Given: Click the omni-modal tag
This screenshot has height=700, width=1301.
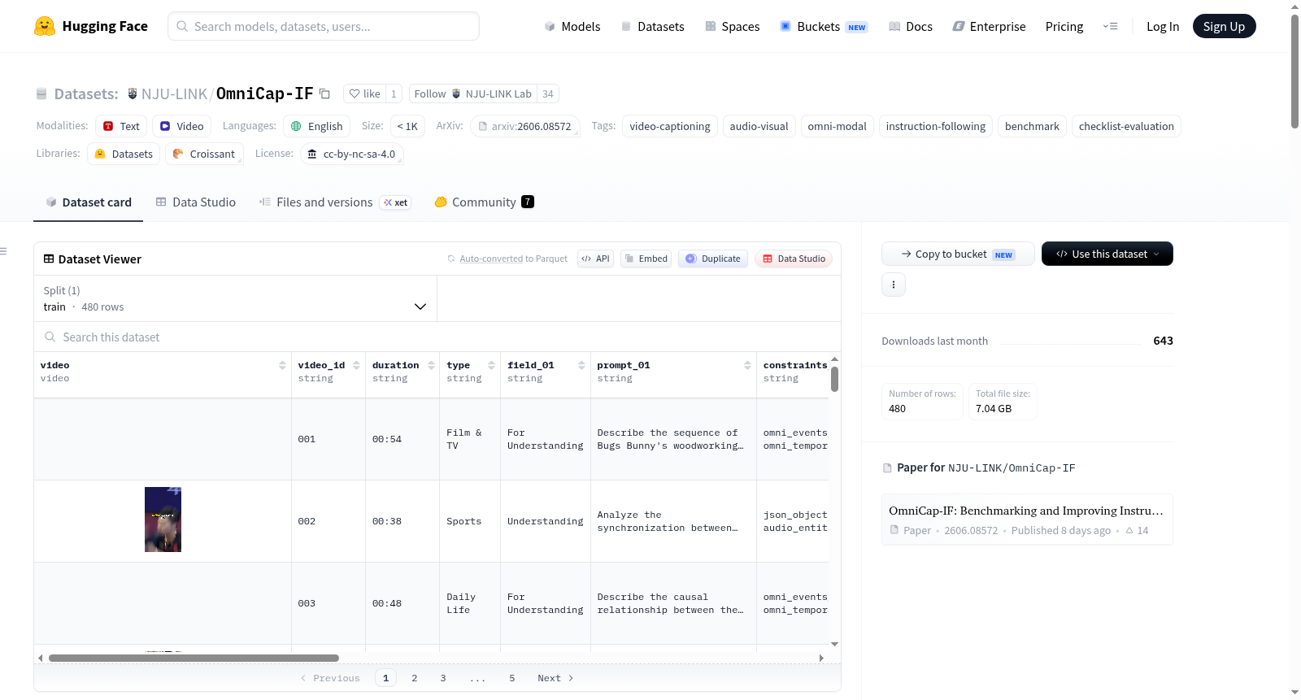Looking at the screenshot, I should (x=837, y=126).
